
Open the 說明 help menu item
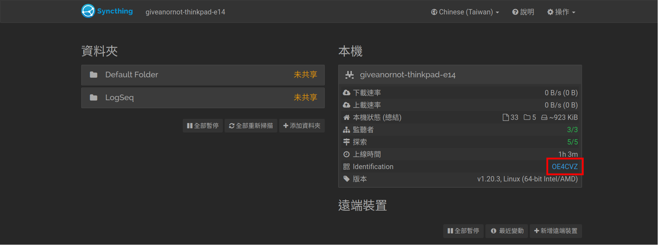(523, 12)
